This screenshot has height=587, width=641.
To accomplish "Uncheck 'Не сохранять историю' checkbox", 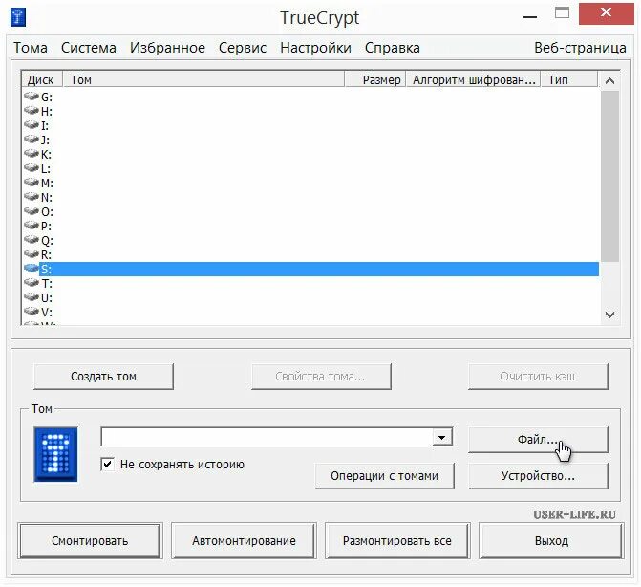I will coord(108,465).
